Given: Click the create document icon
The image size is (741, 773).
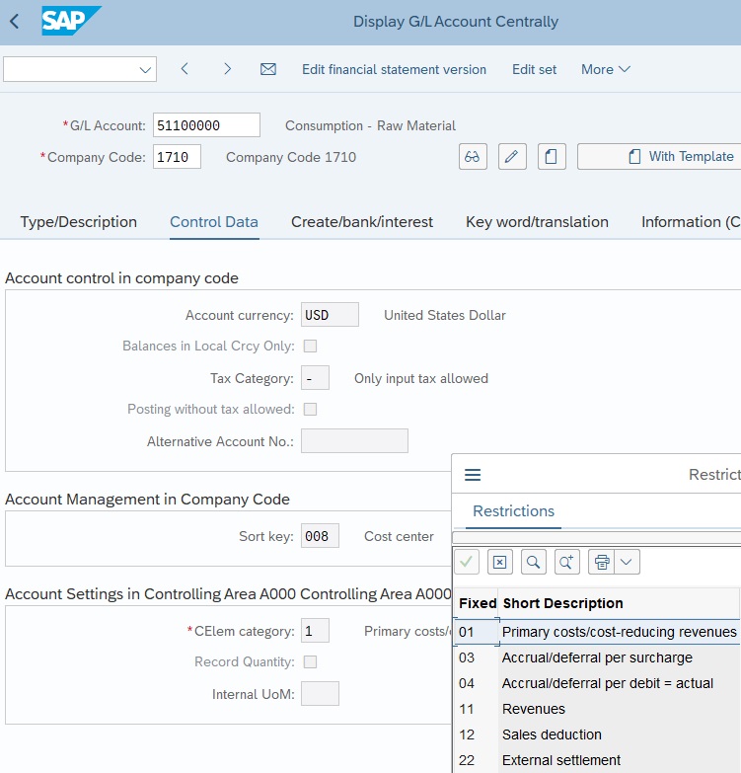Looking at the screenshot, I should coord(552,157).
